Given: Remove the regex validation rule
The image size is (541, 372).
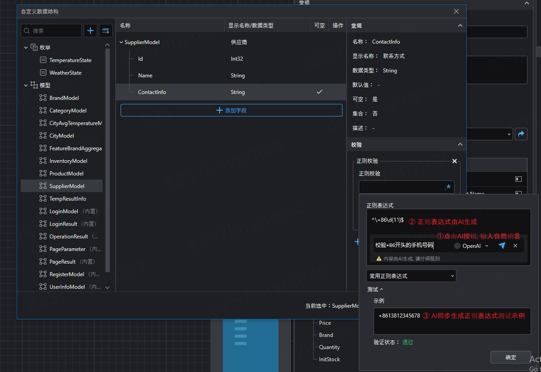Looking at the screenshot, I should click(x=454, y=161).
